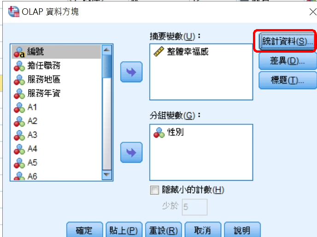This screenshot has height=237, width=317.
Task: Click the OLAP 資料方塊 title bar icon
Action: coord(14,12)
